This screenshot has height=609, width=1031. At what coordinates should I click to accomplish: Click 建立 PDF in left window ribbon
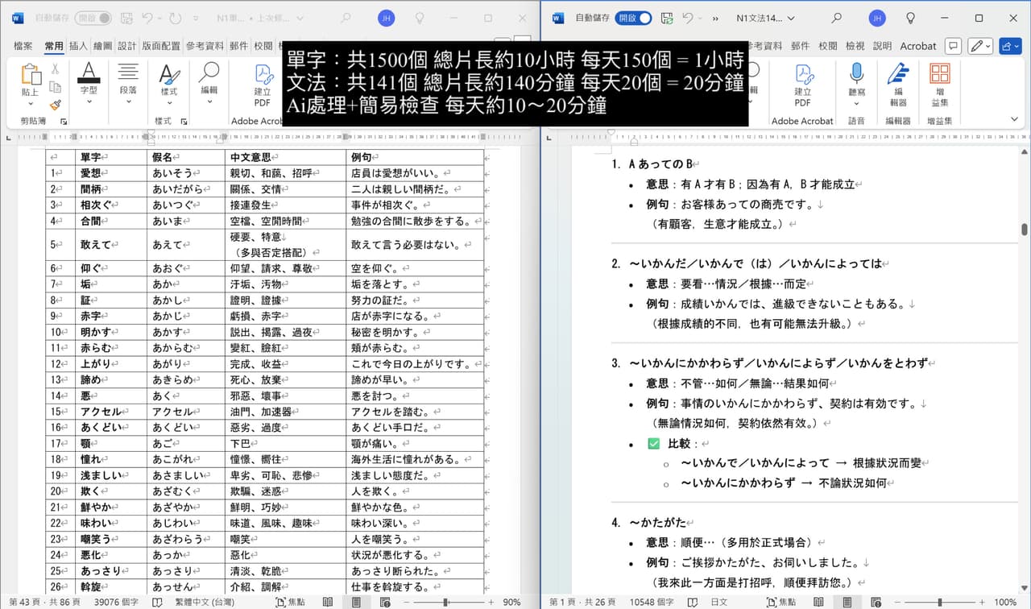(263, 85)
